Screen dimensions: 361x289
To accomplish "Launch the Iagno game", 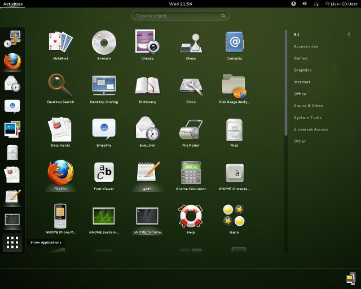I will 234,219.
